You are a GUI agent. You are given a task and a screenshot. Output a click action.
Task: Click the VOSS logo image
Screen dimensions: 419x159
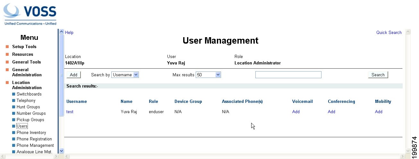click(x=30, y=14)
